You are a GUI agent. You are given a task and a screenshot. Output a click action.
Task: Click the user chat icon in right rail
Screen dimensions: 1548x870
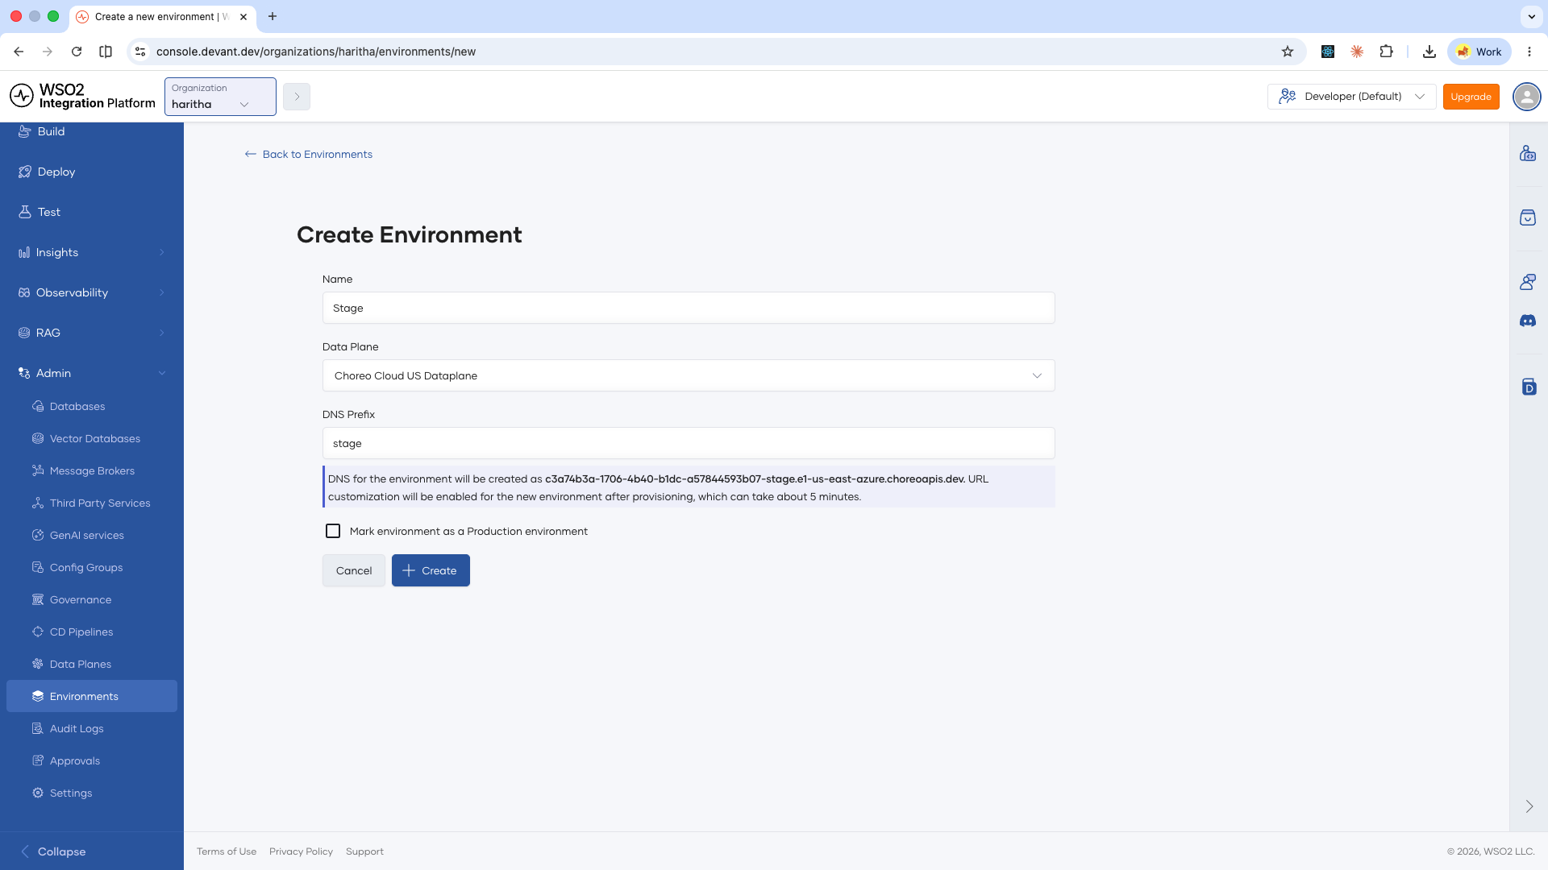pyautogui.click(x=1528, y=282)
